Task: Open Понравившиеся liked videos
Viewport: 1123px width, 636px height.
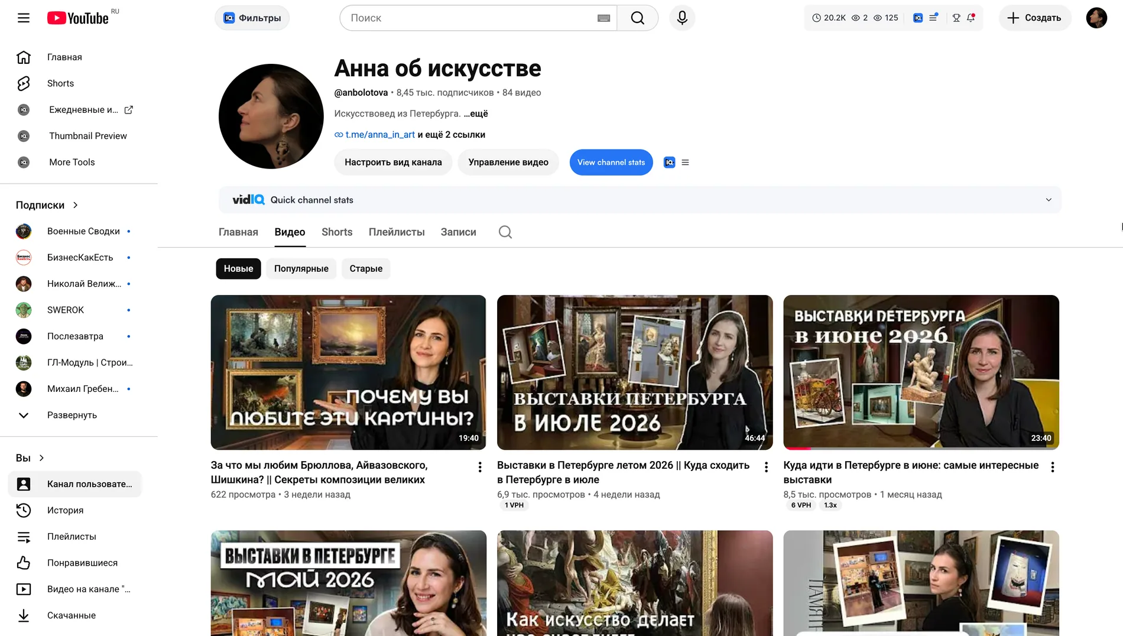Action: point(75,563)
